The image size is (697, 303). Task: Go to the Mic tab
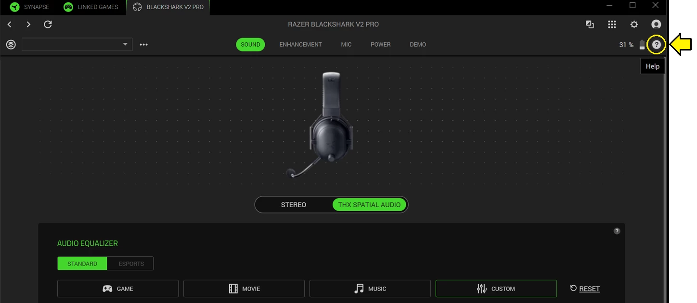[346, 44]
